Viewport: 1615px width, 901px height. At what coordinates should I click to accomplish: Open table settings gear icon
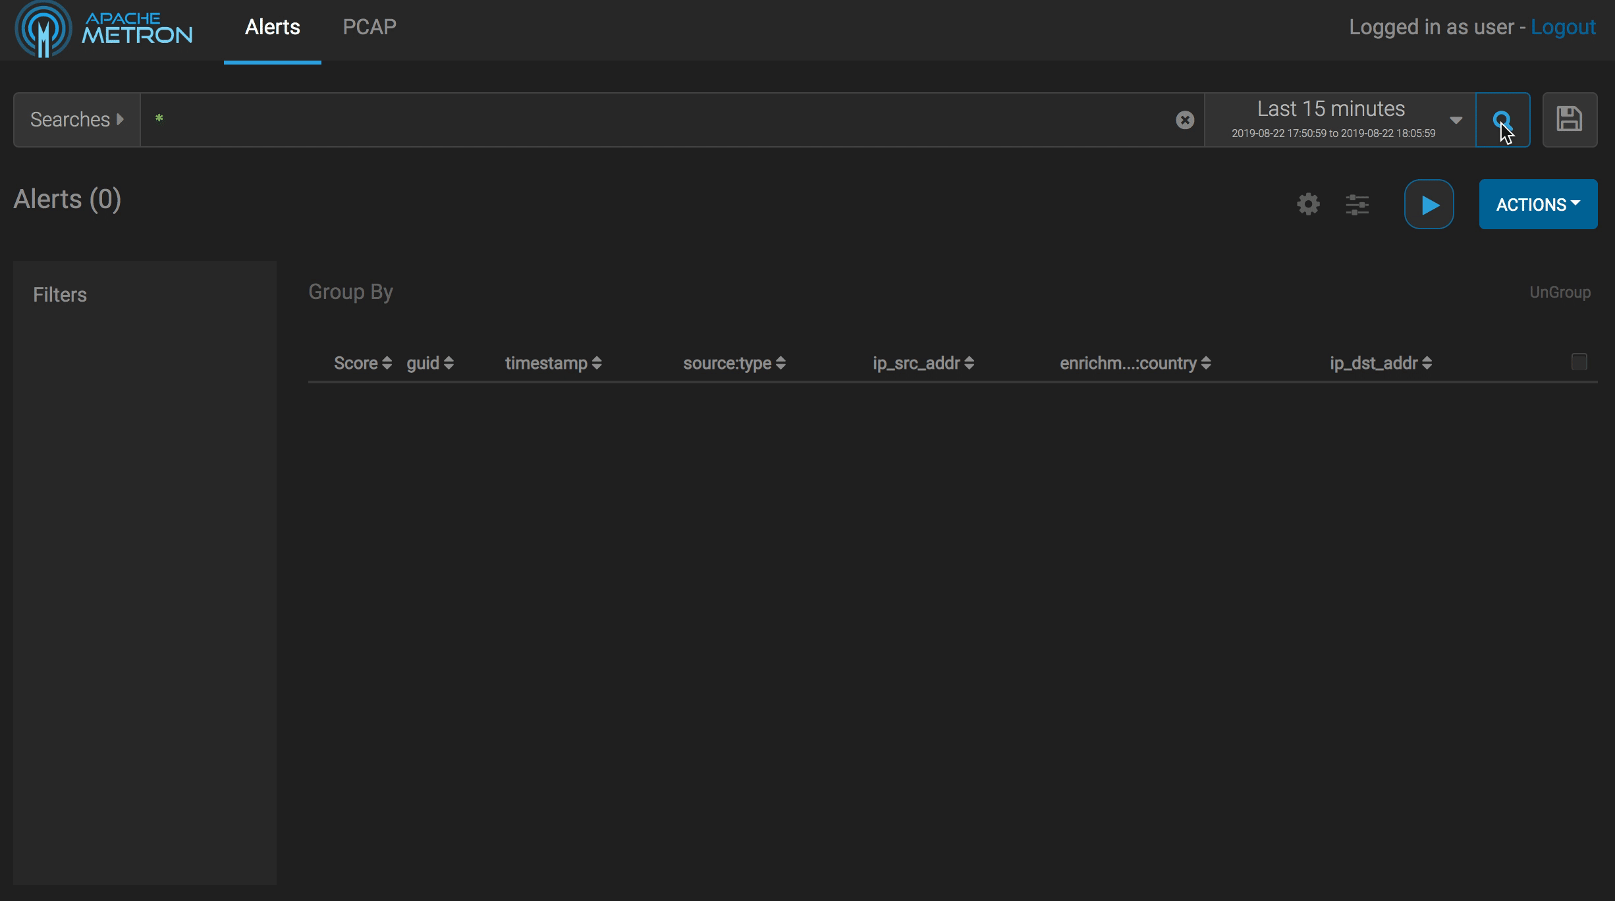pos(1308,204)
